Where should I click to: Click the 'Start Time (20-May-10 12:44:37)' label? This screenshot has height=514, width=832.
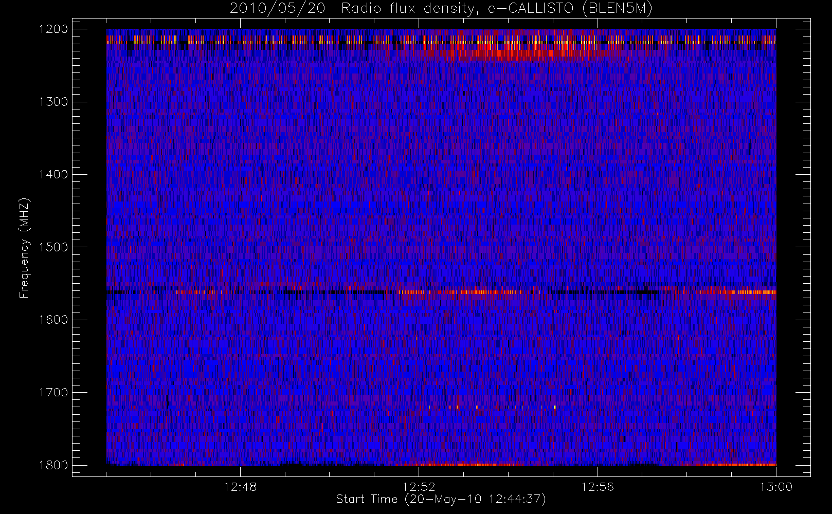click(441, 499)
